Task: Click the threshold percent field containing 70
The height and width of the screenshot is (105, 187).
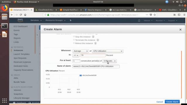Action: click(93, 55)
